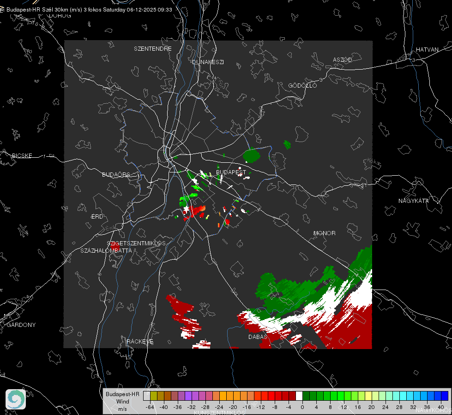Click the Budapest-HR Wind m/s legend title

pos(122,401)
